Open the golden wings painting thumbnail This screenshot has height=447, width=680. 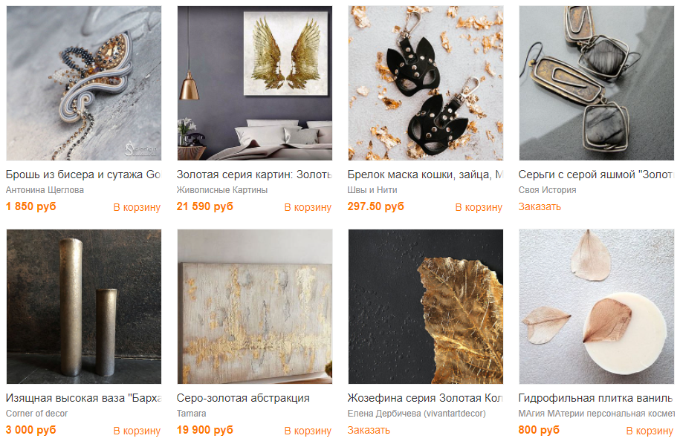[255, 83]
